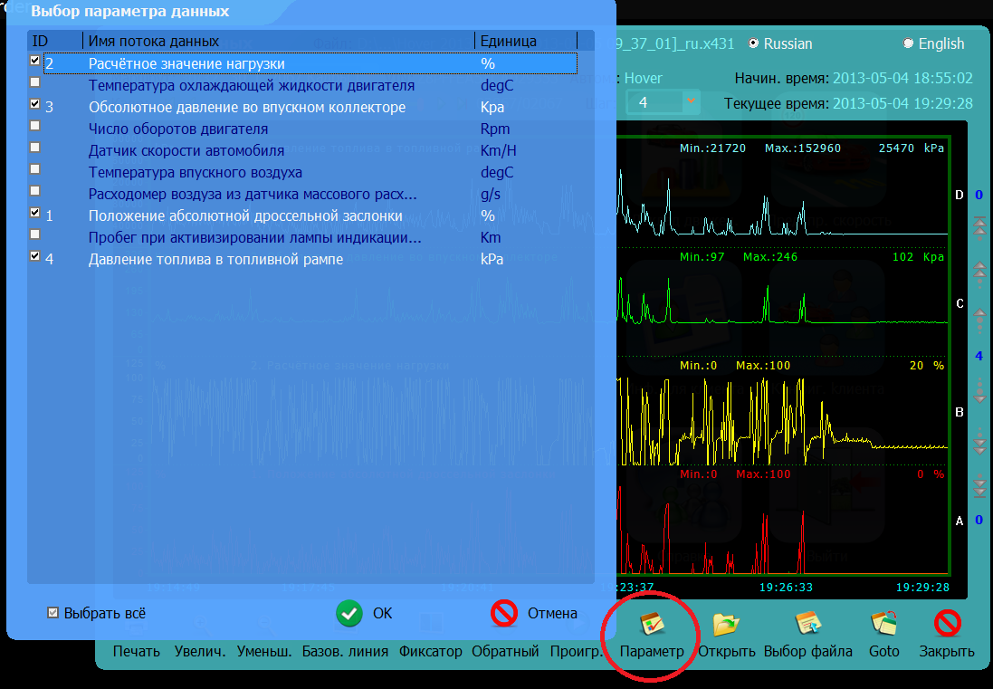Click the Единица column header
Image resolution: width=993 pixels, height=689 pixels.
pyautogui.click(x=526, y=41)
